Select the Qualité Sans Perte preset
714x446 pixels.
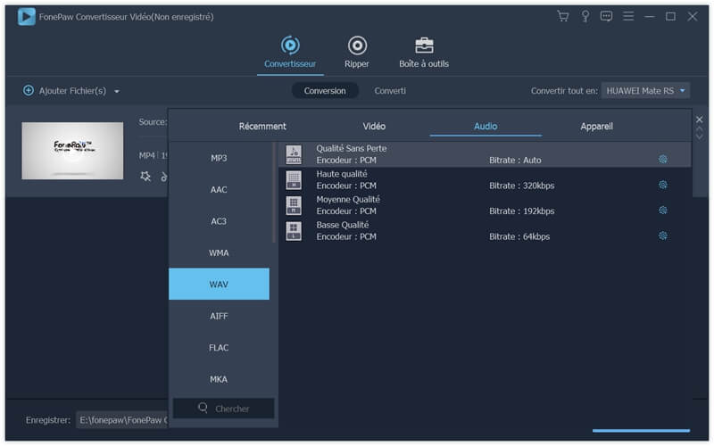(x=485, y=154)
